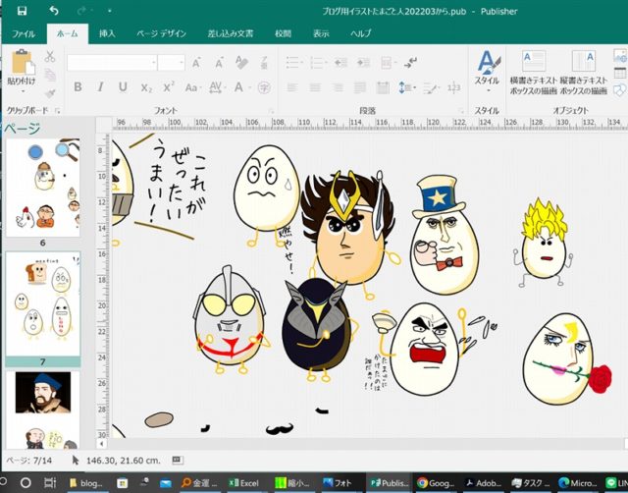This screenshot has height=493, width=628.
Task: Click the Undo arrow icon
Action: [x=54, y=11]
